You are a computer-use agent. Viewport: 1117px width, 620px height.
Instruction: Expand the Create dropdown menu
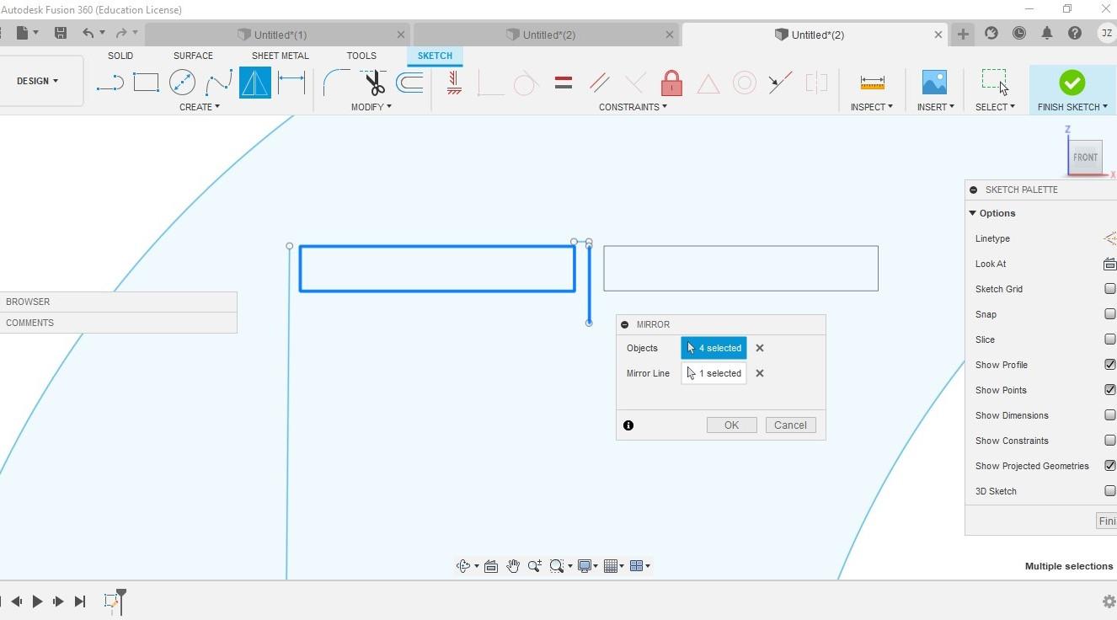[200, 107]
